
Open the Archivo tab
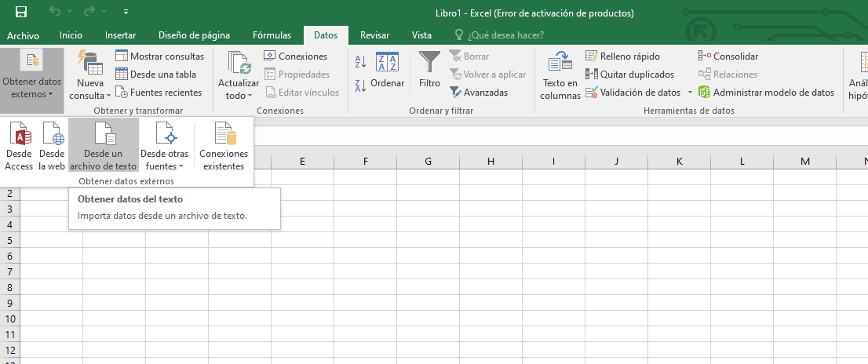point(24,35)
